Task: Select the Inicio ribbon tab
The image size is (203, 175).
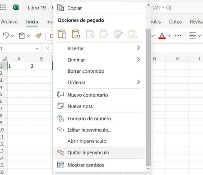Action: tap(32, 22)
